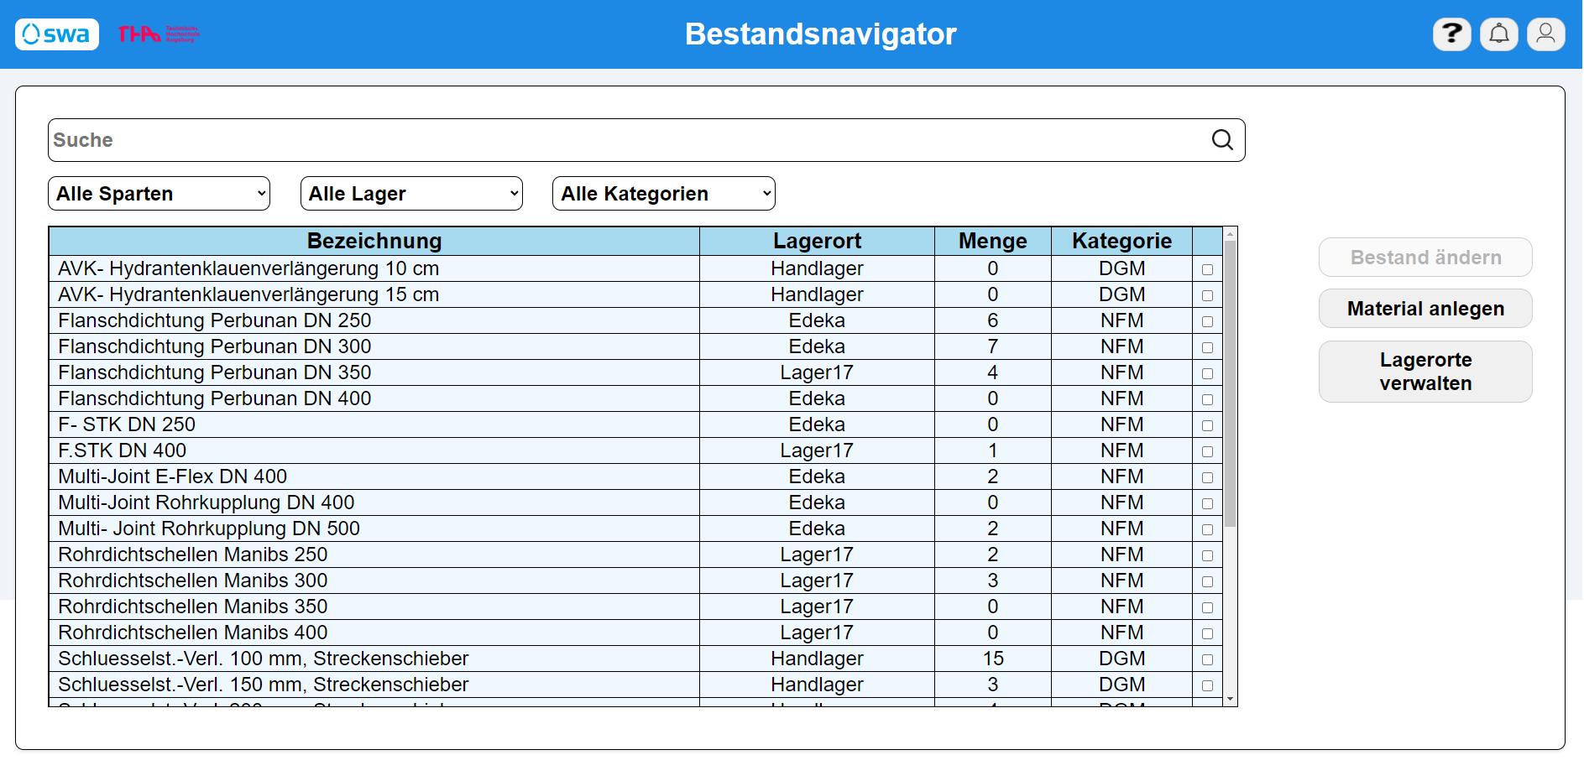Select checkbox for F.STK DN 400
Viewport: 1584px width, 781px height.
tap(1207, 451)
